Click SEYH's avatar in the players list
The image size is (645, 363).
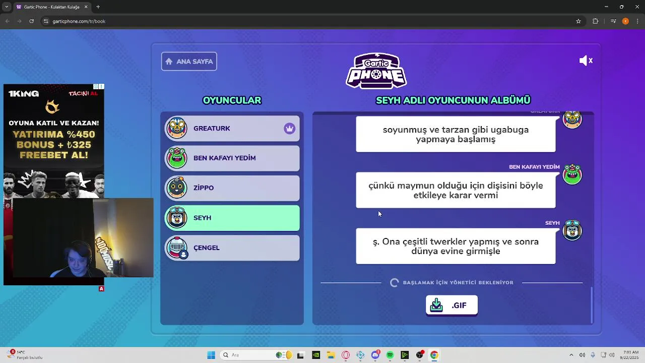point(177,218)
